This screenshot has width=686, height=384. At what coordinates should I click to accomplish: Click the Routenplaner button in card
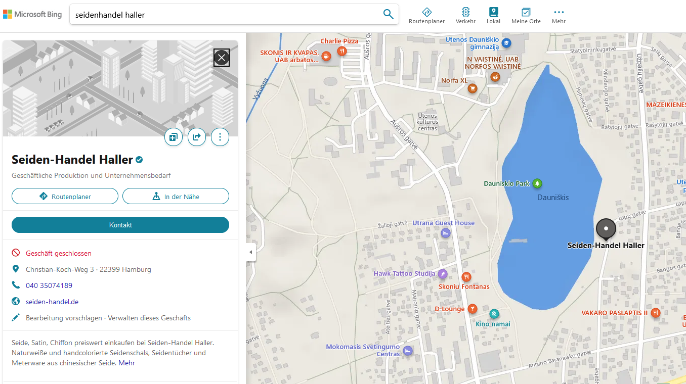(65, 196)
